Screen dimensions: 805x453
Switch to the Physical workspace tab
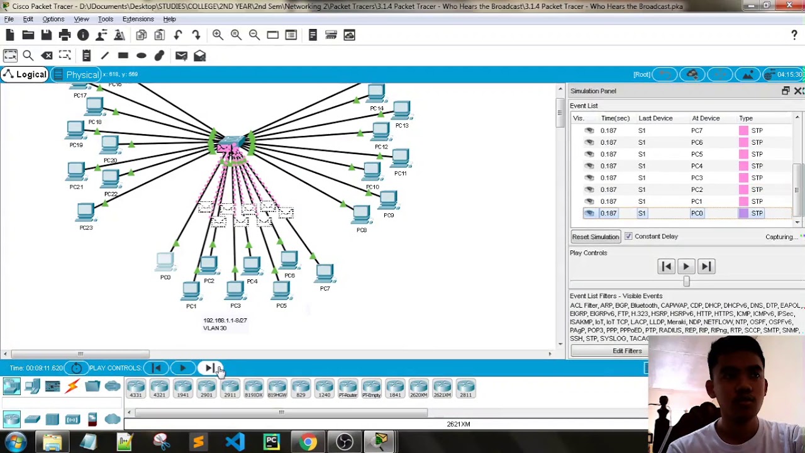[x=77, y=75]
